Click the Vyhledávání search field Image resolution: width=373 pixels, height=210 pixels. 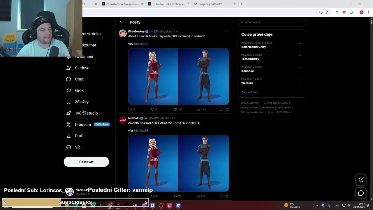point(272,22)
